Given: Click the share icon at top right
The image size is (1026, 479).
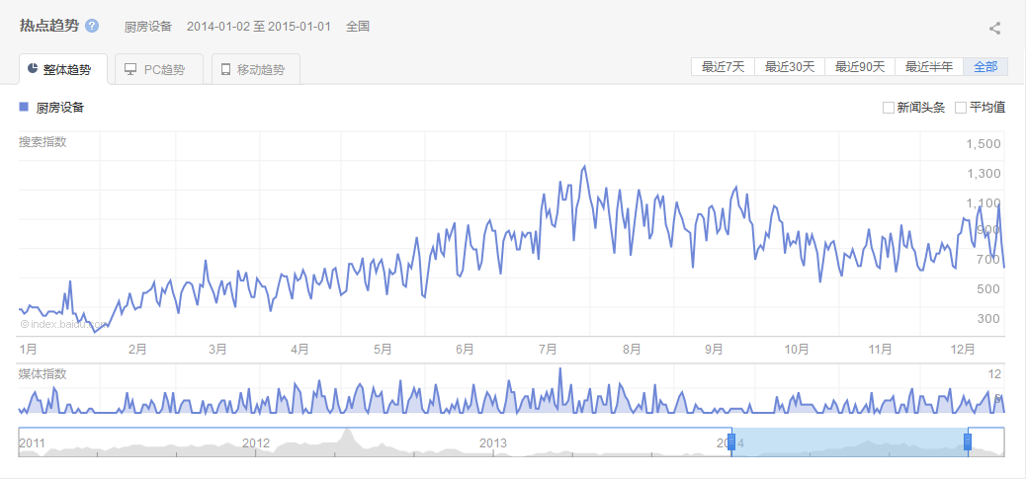Looking at the screenshot, I should click(x=994, y=28).
